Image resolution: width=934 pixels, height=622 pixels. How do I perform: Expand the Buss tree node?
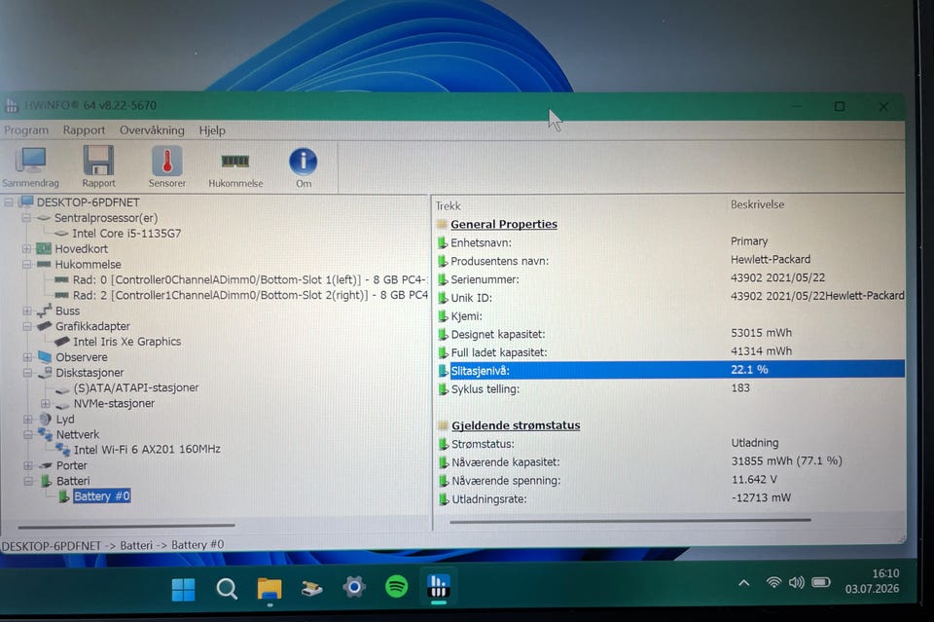pyautogui.click(x=27, y=311)
